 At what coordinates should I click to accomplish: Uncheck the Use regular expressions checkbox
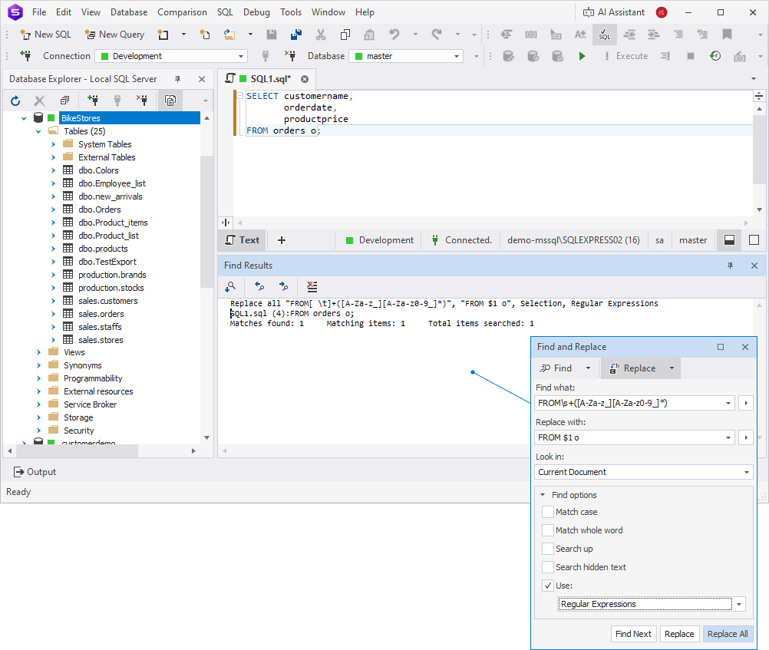(548, 586)
